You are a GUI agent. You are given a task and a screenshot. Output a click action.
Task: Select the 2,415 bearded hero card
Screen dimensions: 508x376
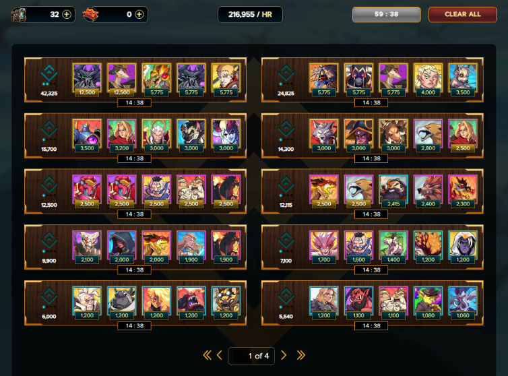tap(393, 192)
